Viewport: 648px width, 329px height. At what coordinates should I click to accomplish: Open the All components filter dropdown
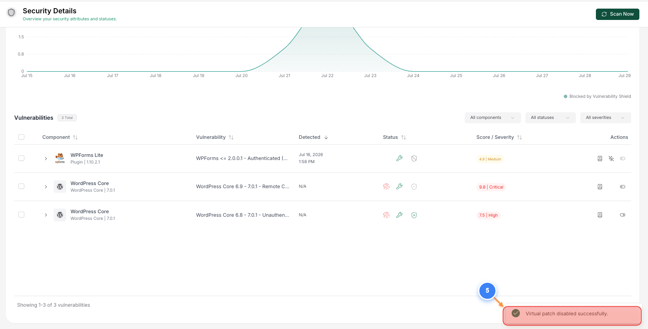[x=492, y=118]
